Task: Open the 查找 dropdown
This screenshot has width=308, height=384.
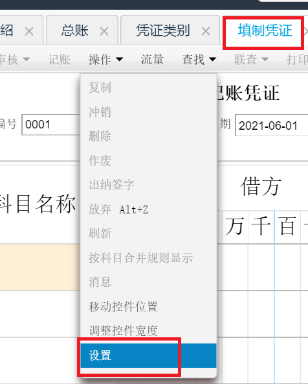Action: [x=199, y=59]
